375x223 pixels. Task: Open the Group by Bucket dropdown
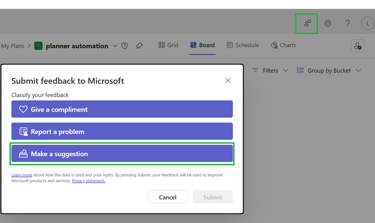tap(329, 71)
